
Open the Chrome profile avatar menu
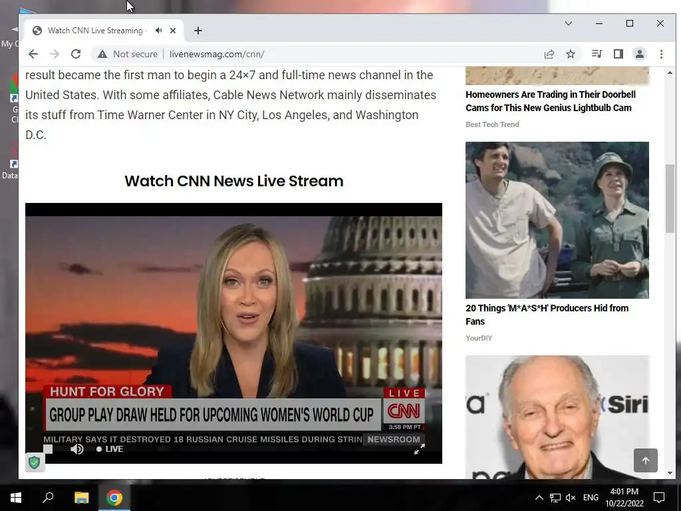pyautogui.click(x=639, y=54)
